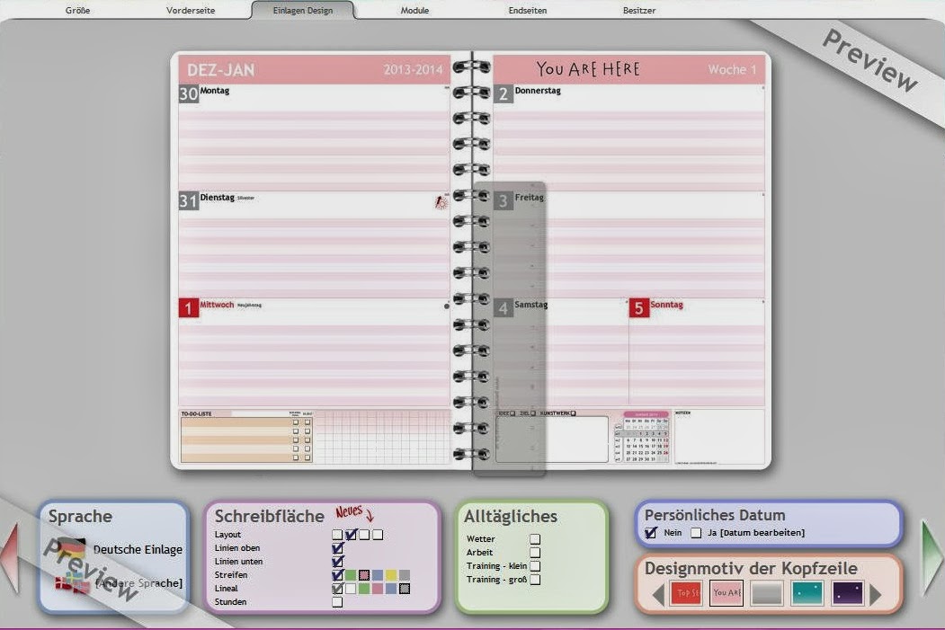The height and width of the screenshot is (630, 945).
Task: Check the Ja box for personal date
Action: [696, 533]
